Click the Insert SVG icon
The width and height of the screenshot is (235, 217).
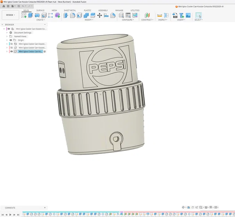[x=175, y=15]
